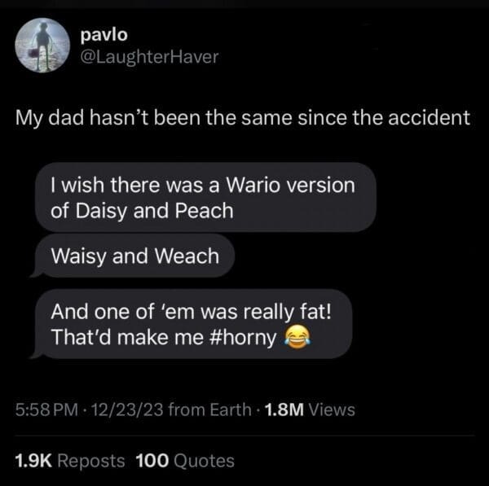Click the from Earth location text
The width and height of the screenshot is (489, 486).
click(x=210, y=409)
